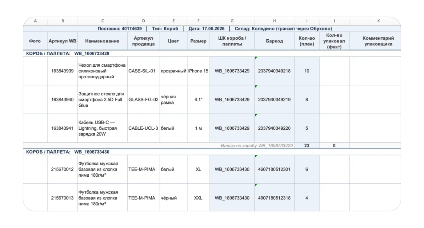Select barcode cell 4607180512318
The image size is (424, 228).
[274, 198]
